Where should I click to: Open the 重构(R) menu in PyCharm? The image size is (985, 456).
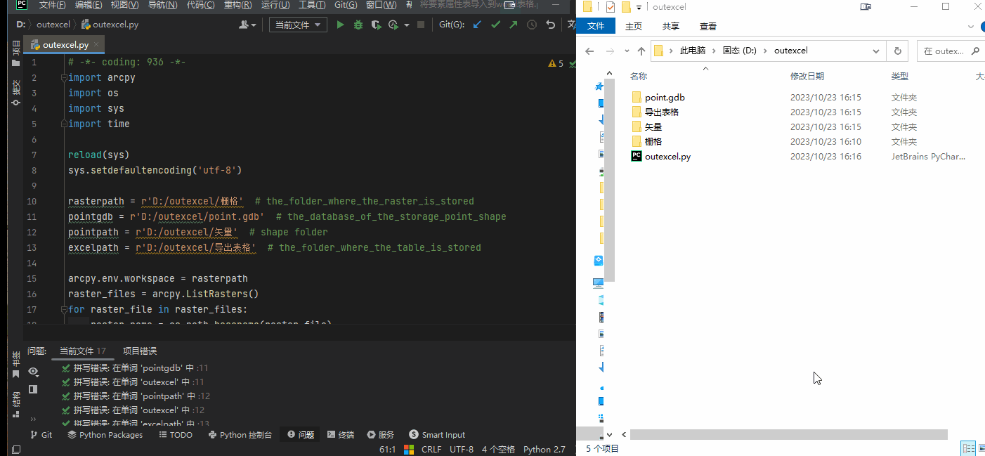pos(237,5)
